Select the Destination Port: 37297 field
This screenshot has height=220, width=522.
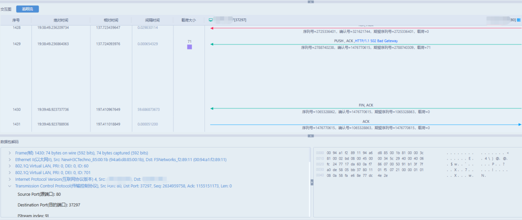pos(49,205)
